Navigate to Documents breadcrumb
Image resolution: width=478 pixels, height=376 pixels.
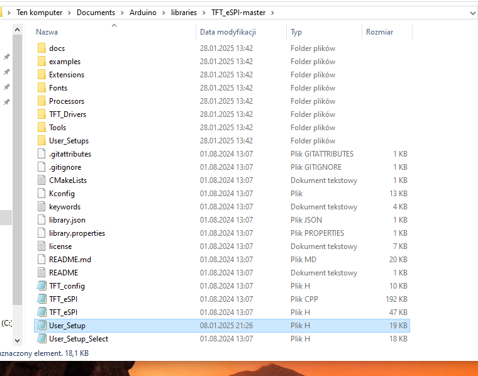coord(96,13)
